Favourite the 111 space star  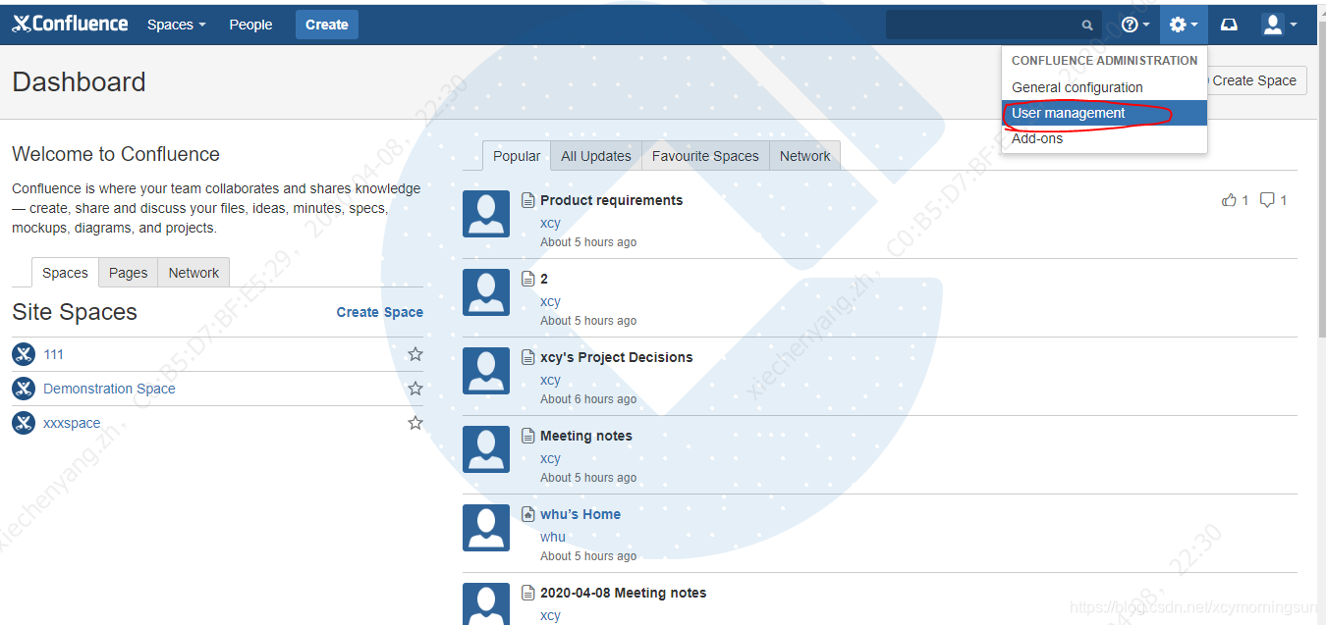[x=415, y=354]
